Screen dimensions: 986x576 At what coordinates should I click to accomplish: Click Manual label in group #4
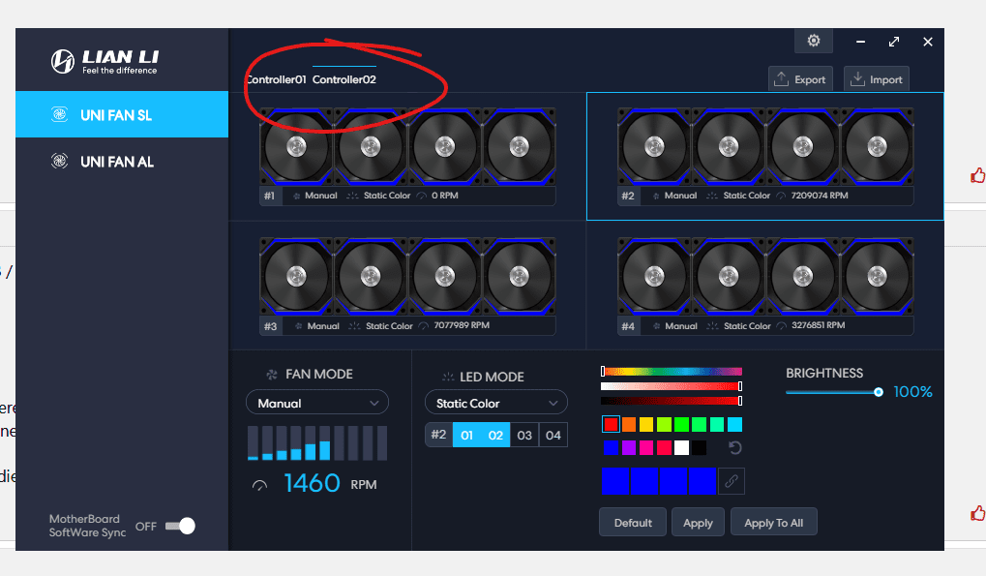[681, 325]
